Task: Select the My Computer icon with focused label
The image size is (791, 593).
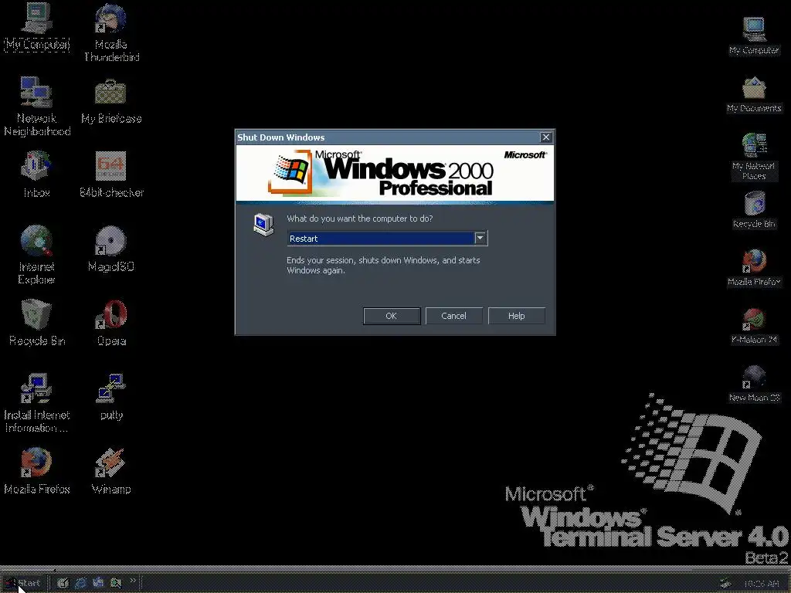Action: click(37, 27)
